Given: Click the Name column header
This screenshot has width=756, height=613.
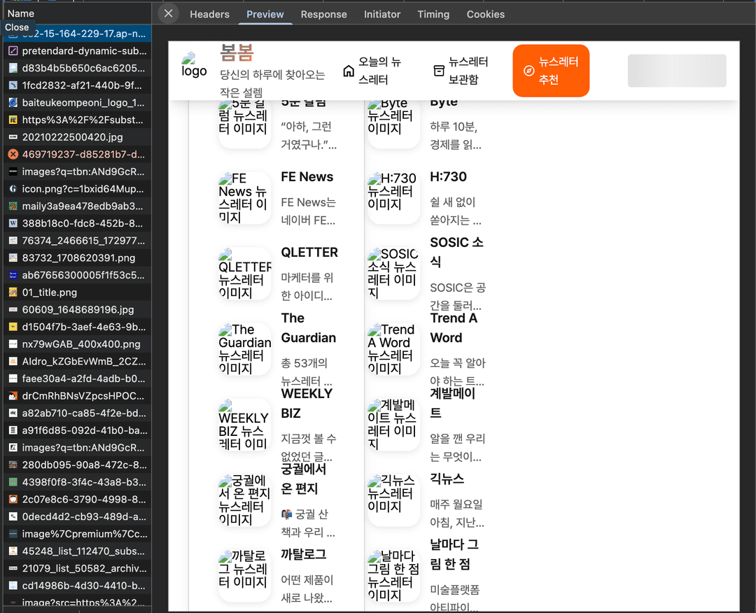Looking at the screenshot, I should [76, 13].
